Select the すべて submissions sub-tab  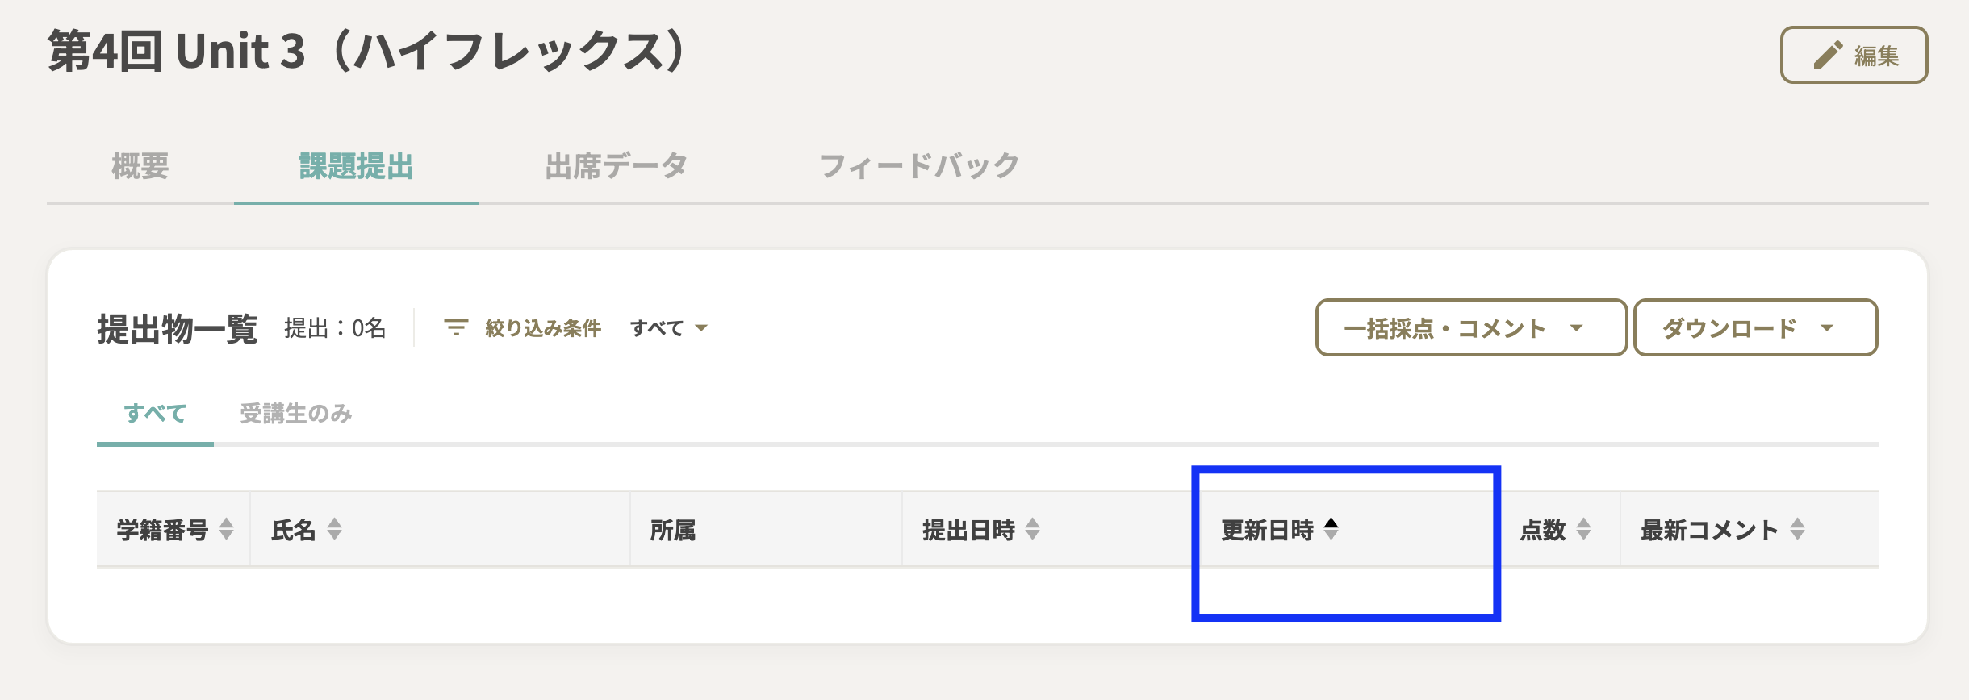pyautogui.click(x=155, y=414)
